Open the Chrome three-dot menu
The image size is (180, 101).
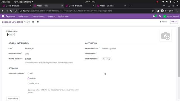(x=177, y=11)
